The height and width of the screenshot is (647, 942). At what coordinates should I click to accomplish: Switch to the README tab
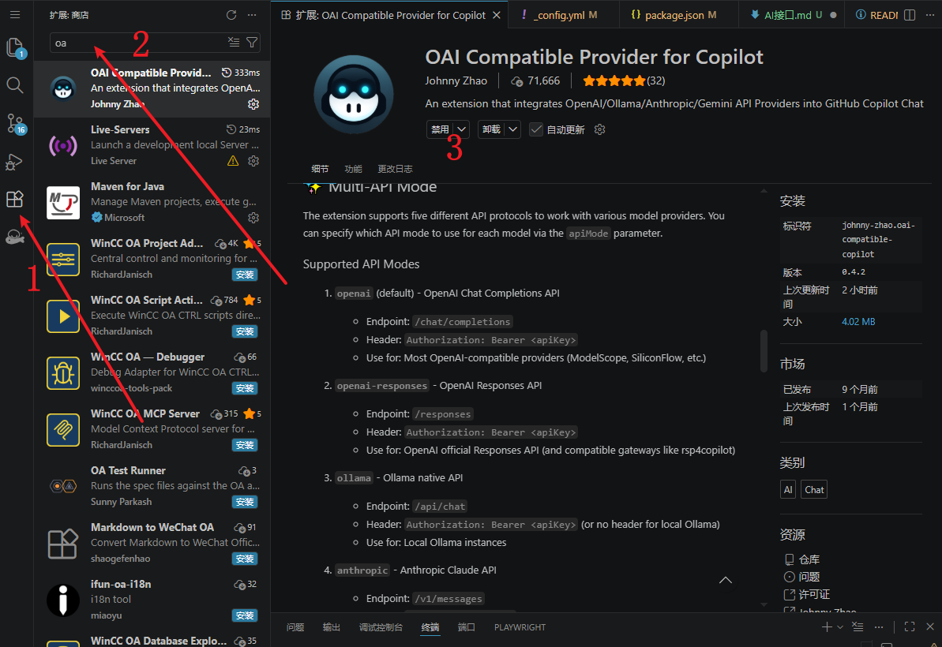(877, 15)
